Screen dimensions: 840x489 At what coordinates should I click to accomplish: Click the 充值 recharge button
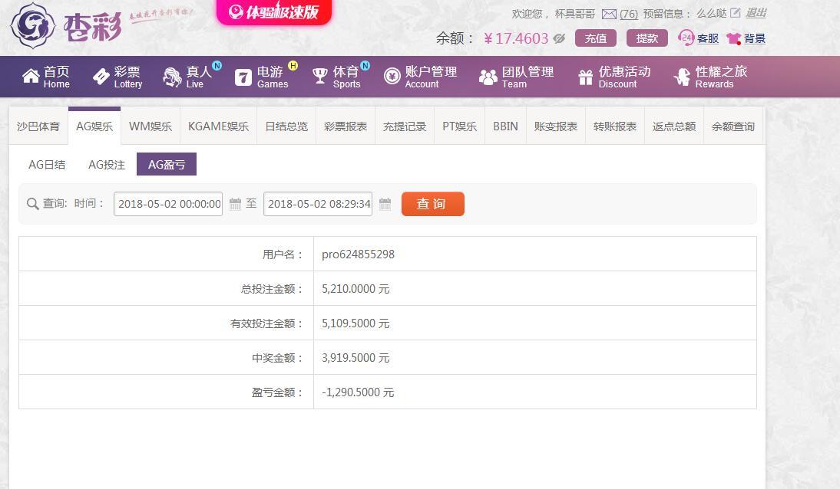(x=595, y=38)
